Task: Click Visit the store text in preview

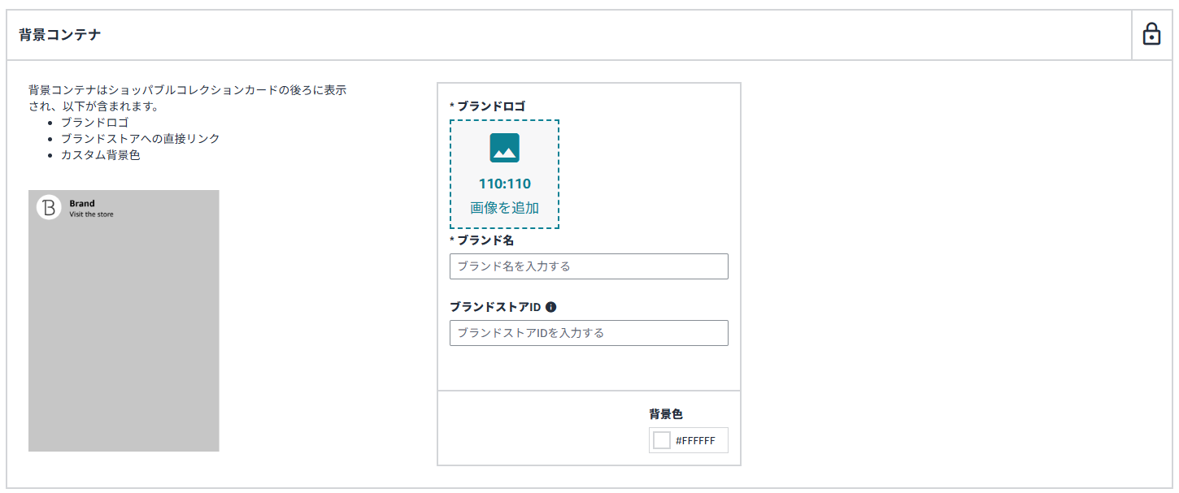Action: 91,214
